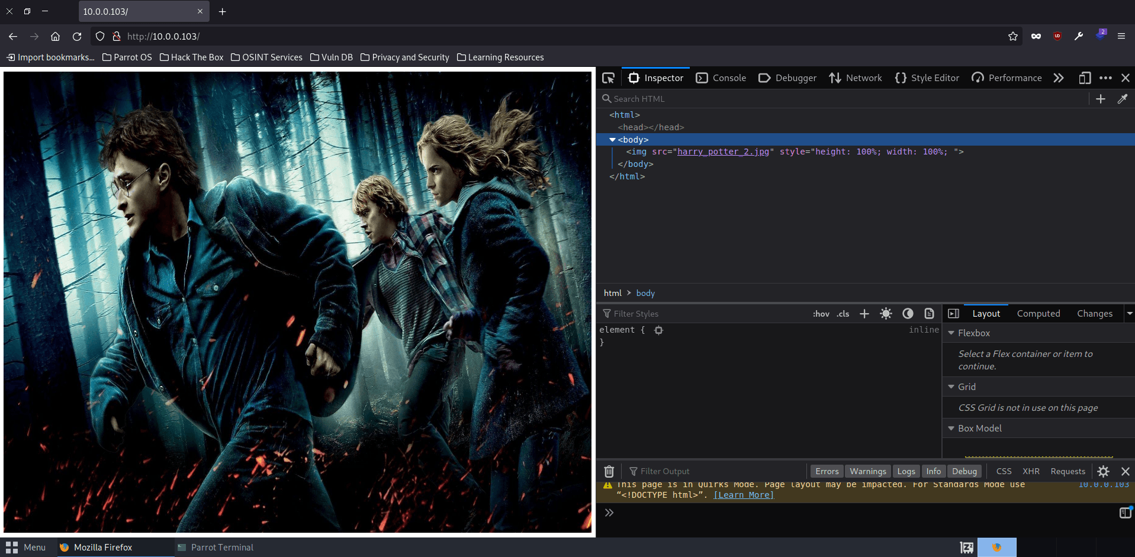Clear console output with the trash icon
1135x557 pixels.
(609, 471)
